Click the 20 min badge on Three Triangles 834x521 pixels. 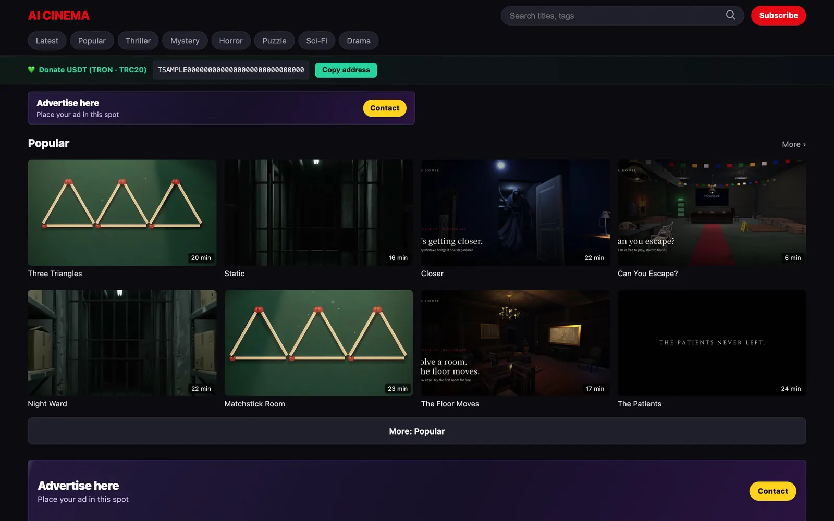tap(201, 258)
